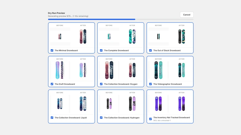Image resolution: width=241 pixels, height=135 pixels.
Task: Uncheck The Collection Snowboard: Liquid checkbox
Action: [x=52, y=118]
